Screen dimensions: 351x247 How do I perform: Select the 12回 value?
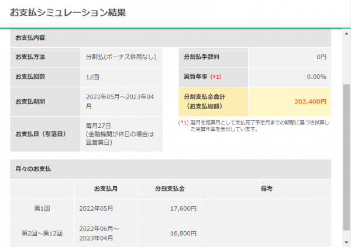tap(92, 77)
